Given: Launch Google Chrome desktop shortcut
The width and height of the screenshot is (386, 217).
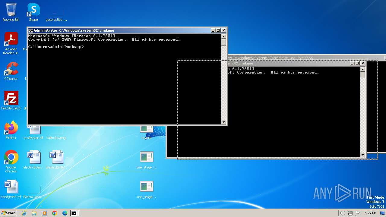Looking at the screenshot, I should point(11,161).
